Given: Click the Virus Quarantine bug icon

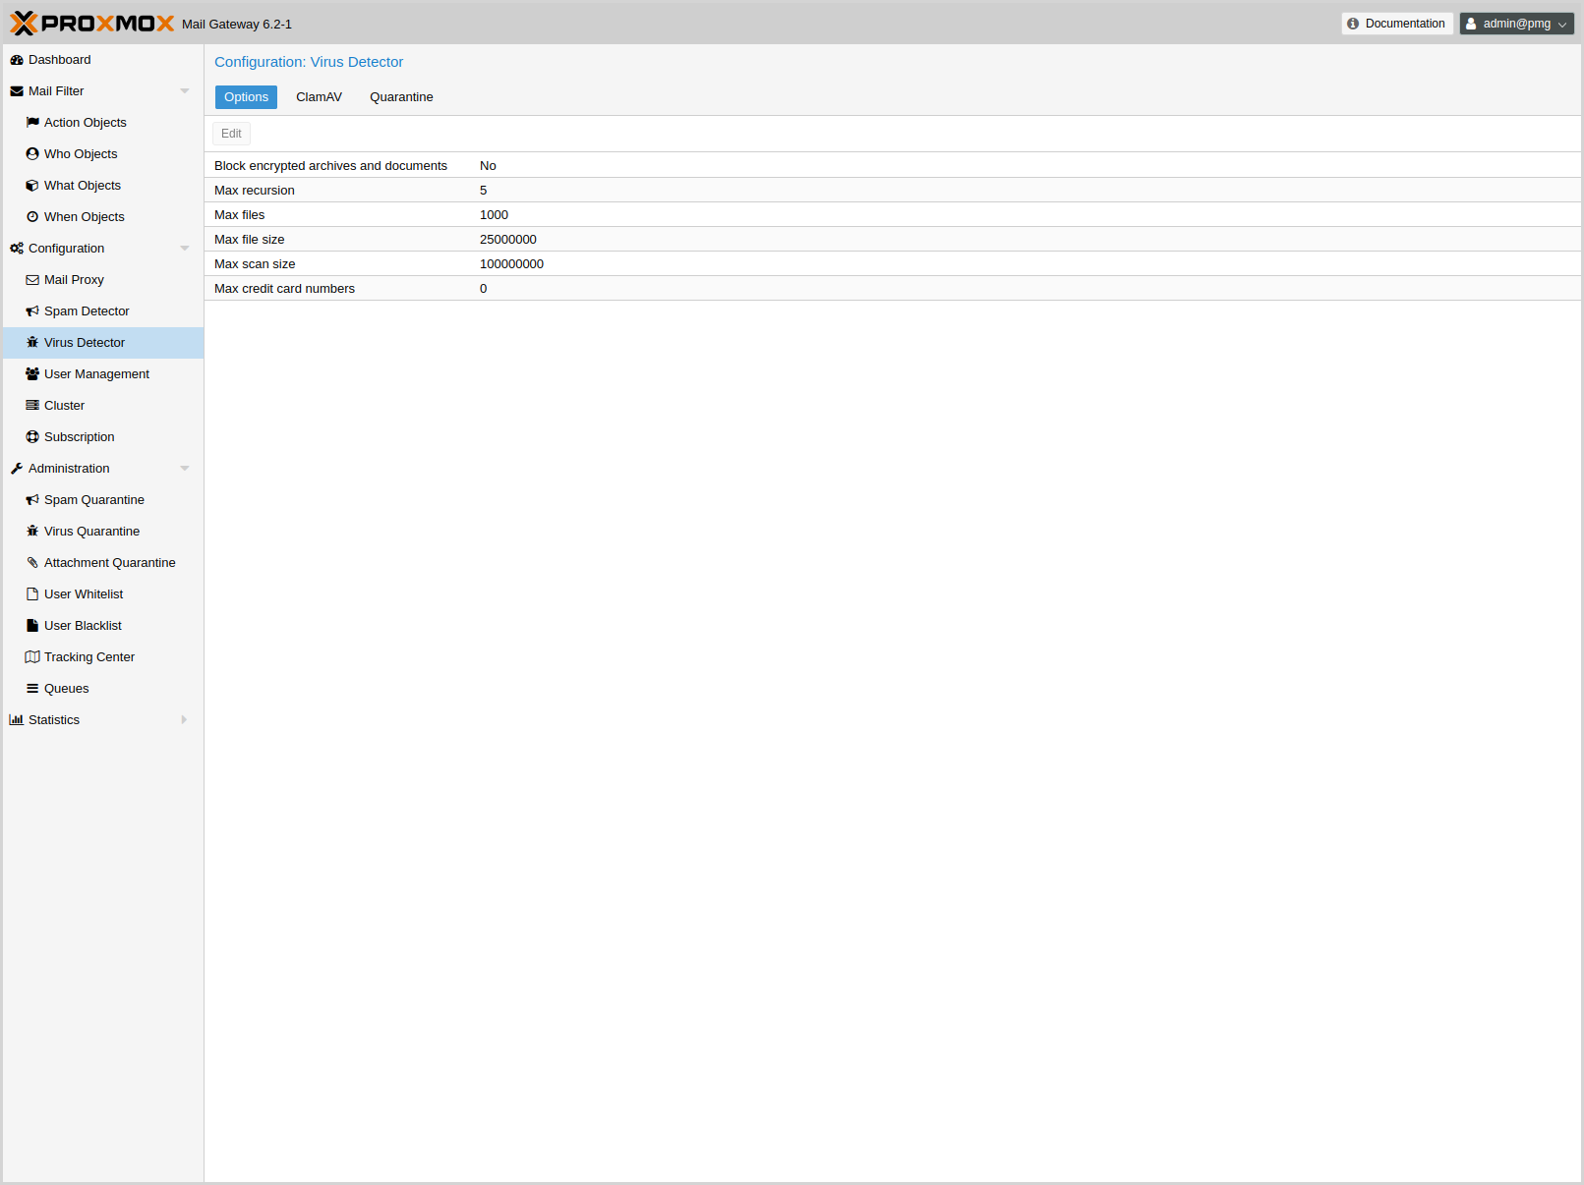Looking at the screenshot, I should (32, 532).
